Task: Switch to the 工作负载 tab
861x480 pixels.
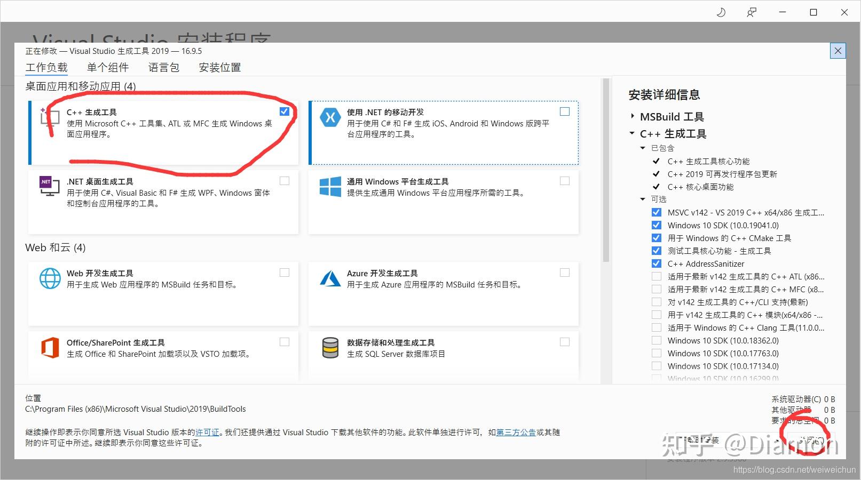Action: [x=46, y=68]
